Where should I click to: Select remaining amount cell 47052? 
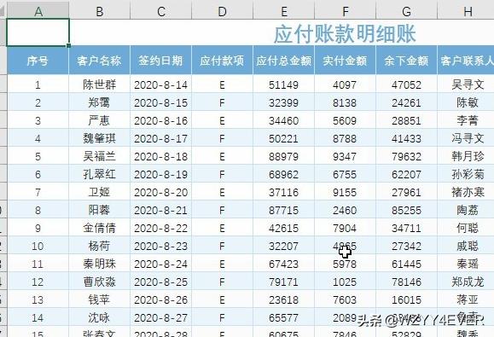[x=406, y=84]
